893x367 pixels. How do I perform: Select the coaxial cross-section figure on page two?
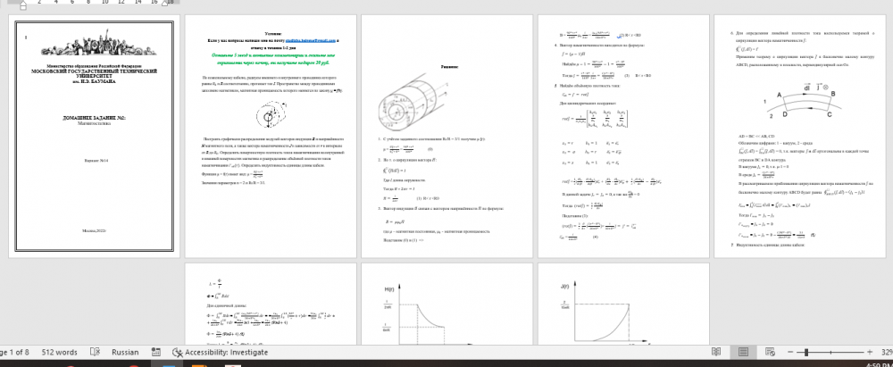271,116
